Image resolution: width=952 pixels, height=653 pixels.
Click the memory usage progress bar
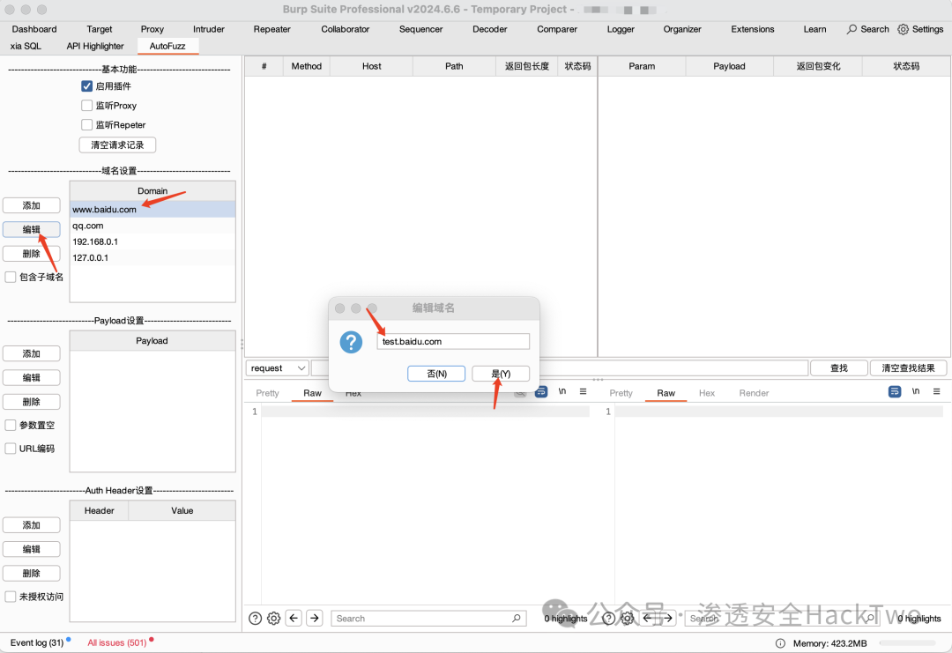[x=909, y=643]
